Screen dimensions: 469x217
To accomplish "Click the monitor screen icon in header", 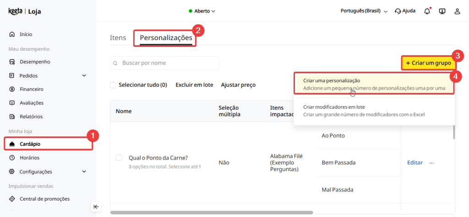I will point(442,11).
